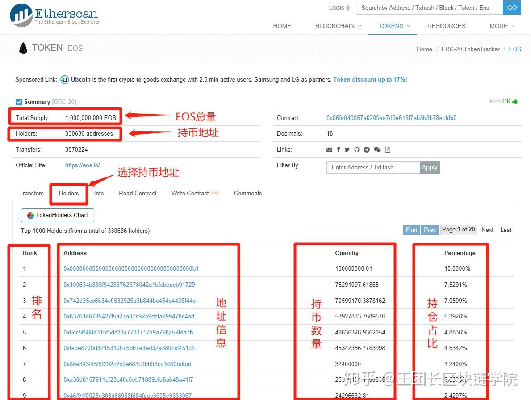Open the Telegram link icon
The width and height of the screenshot is (531, 400).
pos(367,149)
